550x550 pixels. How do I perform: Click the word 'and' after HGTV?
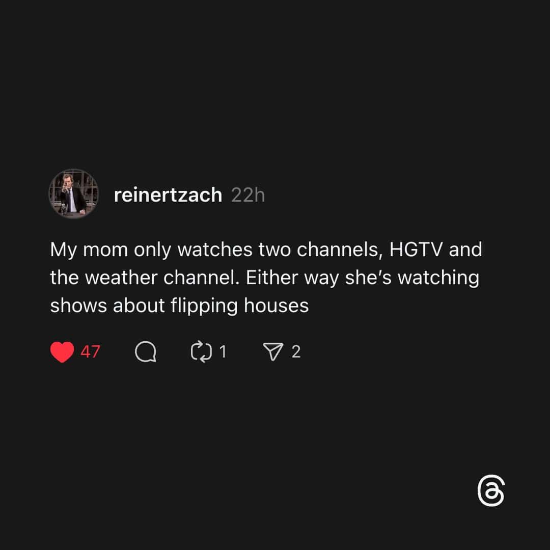pyautogui.click(x=465, y=250)
